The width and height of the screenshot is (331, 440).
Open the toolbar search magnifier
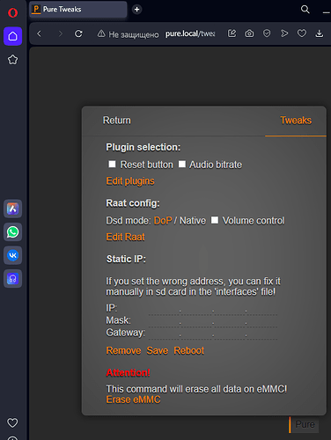305,10
